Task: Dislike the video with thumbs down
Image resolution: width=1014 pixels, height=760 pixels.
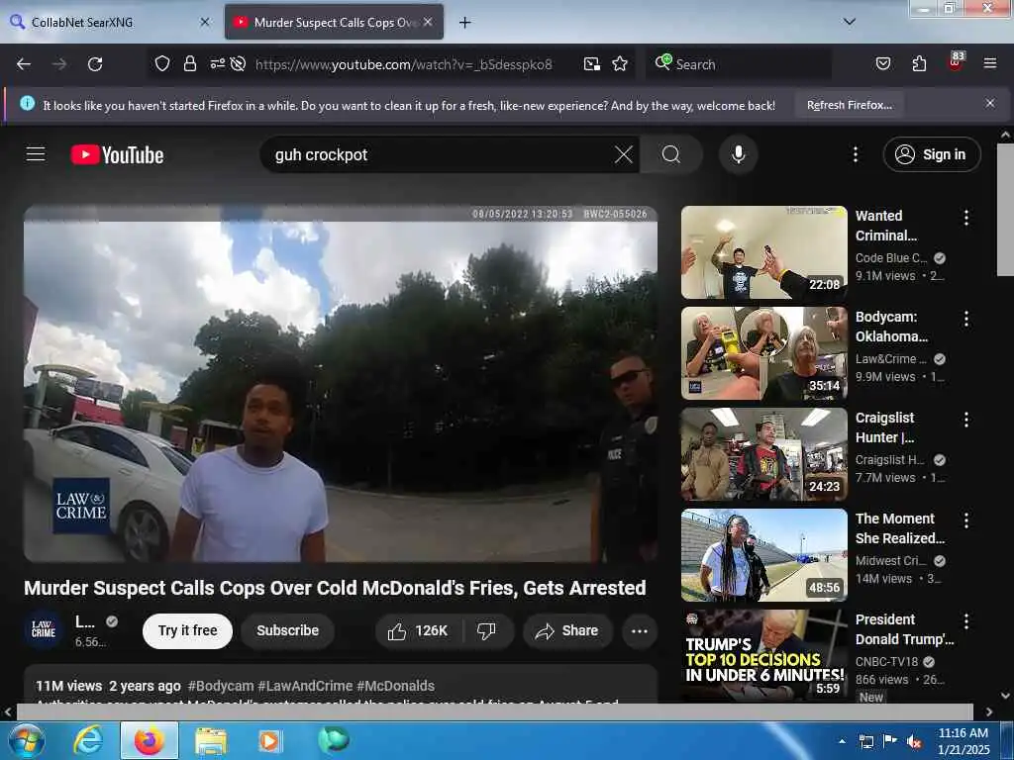Action: [x=487, y=630]
